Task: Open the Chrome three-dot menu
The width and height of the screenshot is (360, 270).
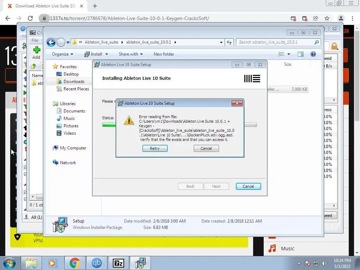Action: click(352, 18)
